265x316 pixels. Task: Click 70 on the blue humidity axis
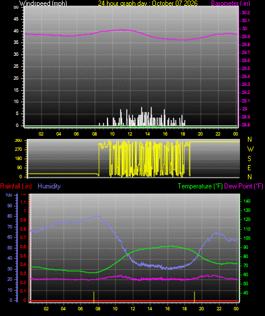point(10,227)
